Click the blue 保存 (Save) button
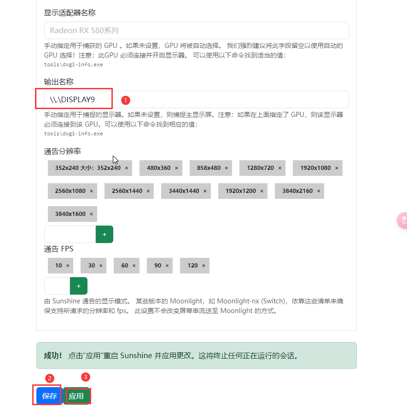Viewport: 407px width, 418px height. [49, 396]
